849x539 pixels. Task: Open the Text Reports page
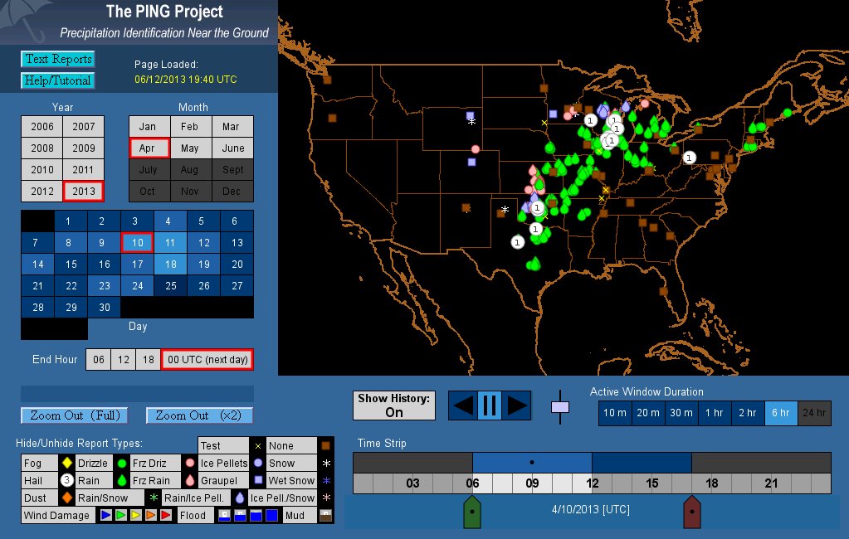click(57, 59)
